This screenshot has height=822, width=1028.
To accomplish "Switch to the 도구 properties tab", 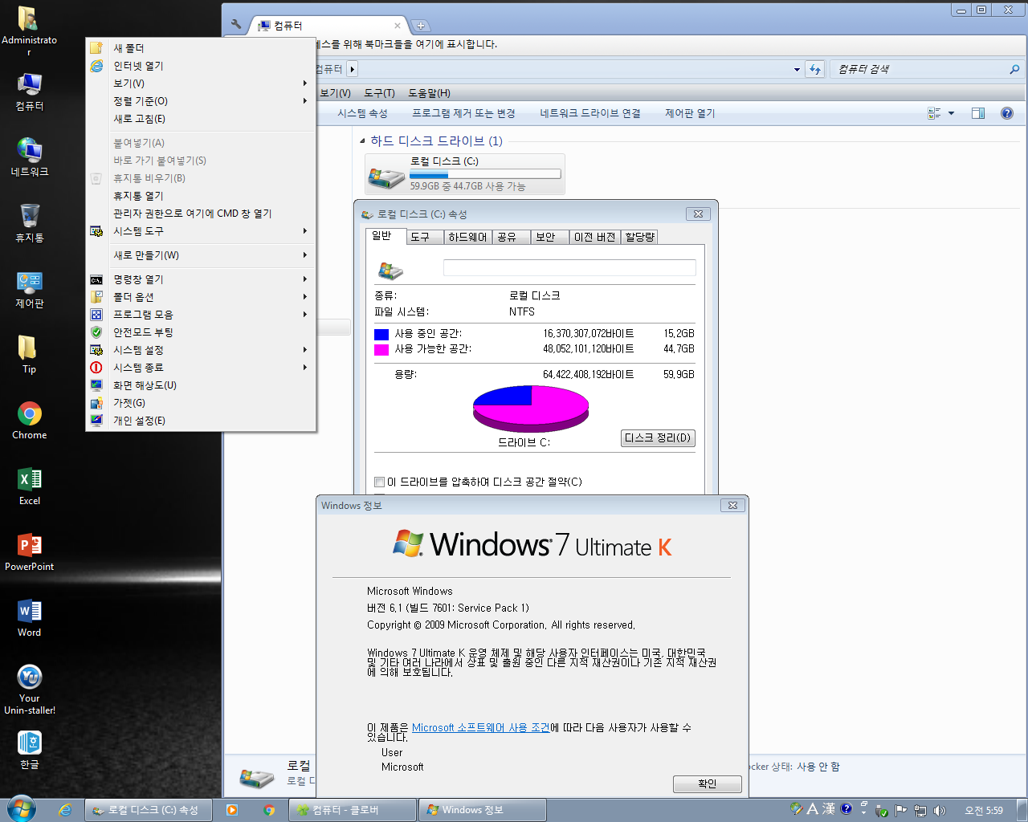I will coord(424,237).
